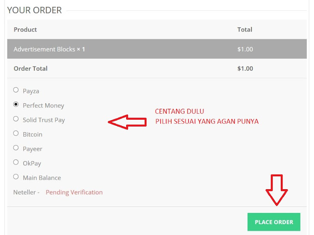The height and width of the screenshot is (235, 314).
Task: Click the Total column header
Action: [245, 29]
